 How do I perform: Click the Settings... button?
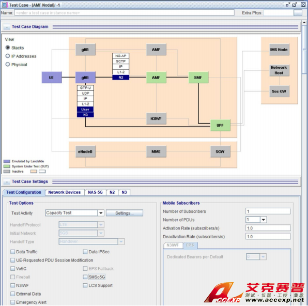pos(125,213)
